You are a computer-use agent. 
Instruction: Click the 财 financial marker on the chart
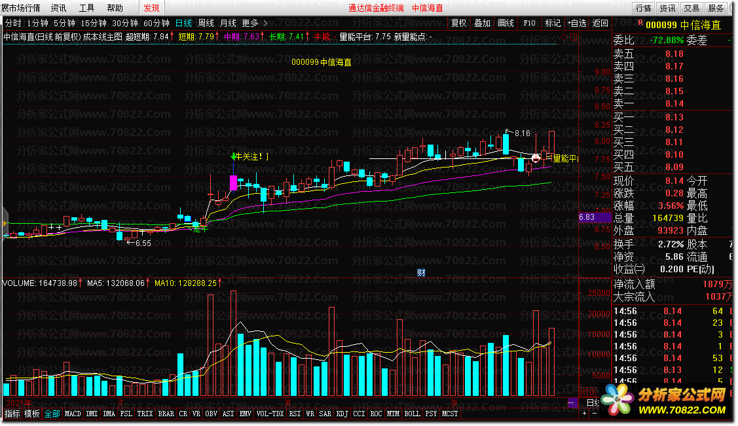(x=421, y=273)
